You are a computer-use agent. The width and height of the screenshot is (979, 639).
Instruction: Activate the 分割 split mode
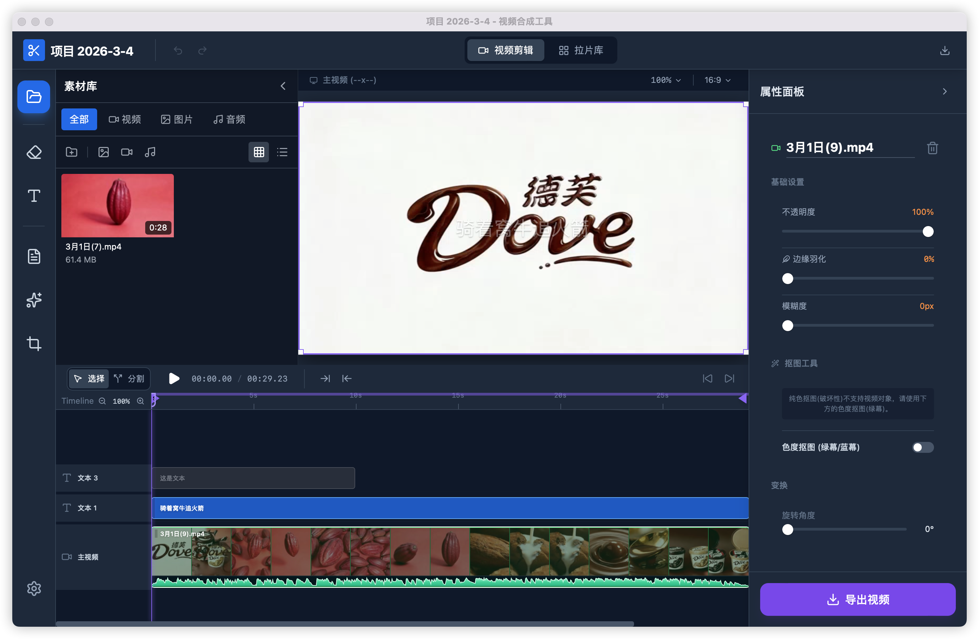pos(129,378)
